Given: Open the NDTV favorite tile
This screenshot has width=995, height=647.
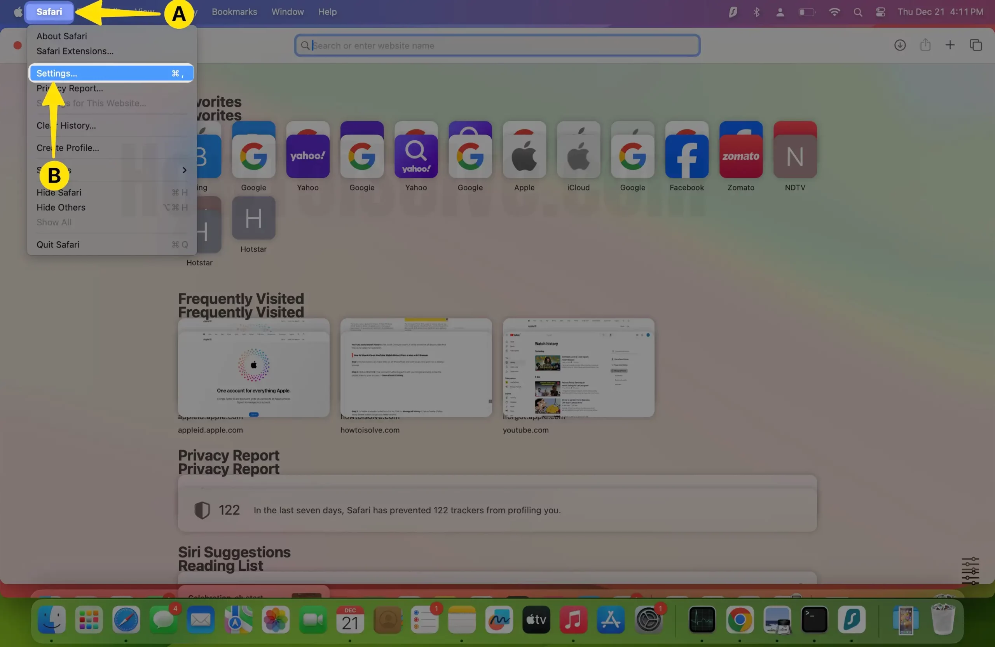Looking at the screenshot, I should (795, 156).
